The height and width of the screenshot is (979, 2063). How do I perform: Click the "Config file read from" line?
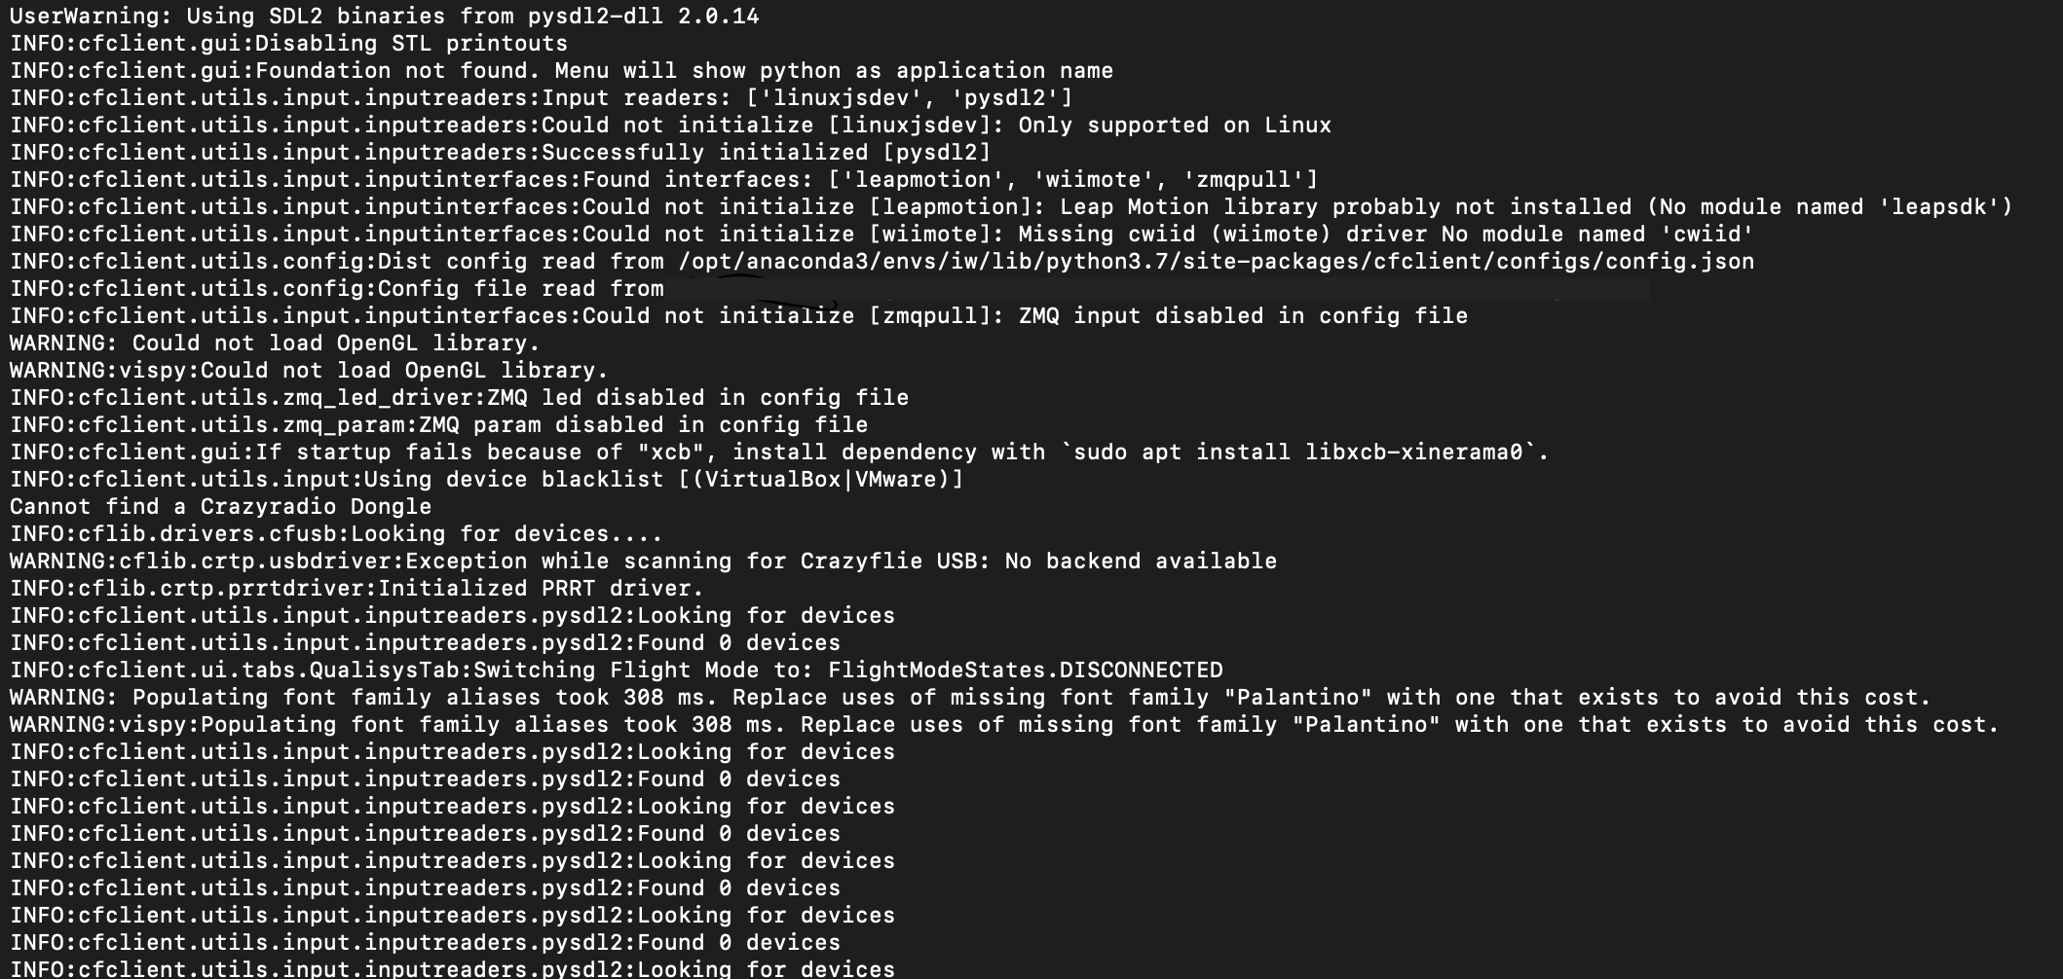tap(336, 289)
